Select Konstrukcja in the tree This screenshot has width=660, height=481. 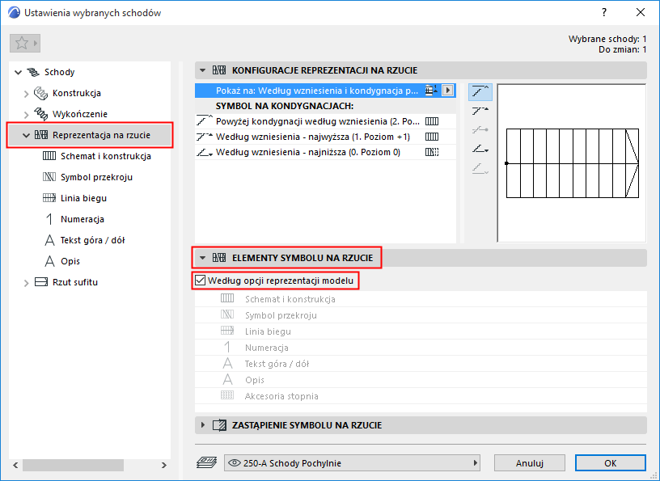[77, 93]
